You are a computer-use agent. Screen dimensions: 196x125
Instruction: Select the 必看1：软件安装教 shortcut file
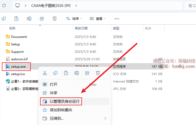[25, 81]
